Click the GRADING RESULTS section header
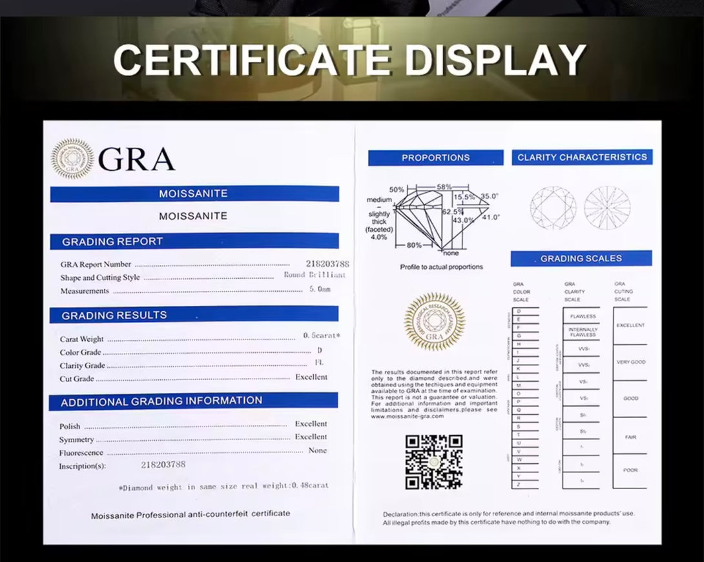Screen dimensions: 704x562 194,315
